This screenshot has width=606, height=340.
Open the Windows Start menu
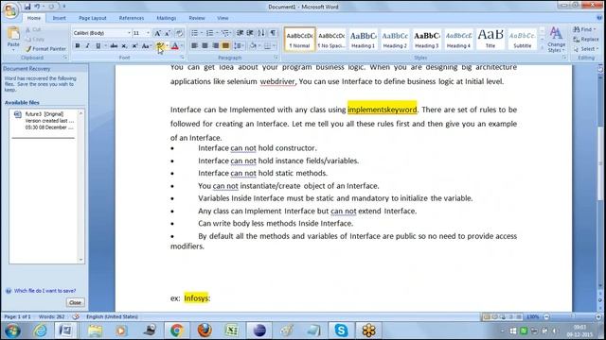click(12, 331)
